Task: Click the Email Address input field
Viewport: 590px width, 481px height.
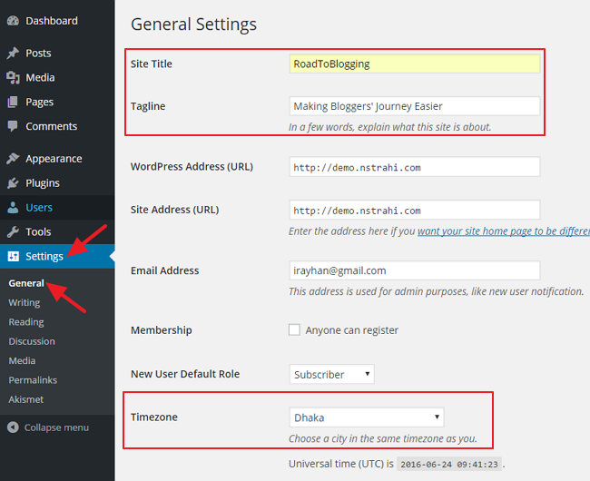Action: tap(414, 270)
